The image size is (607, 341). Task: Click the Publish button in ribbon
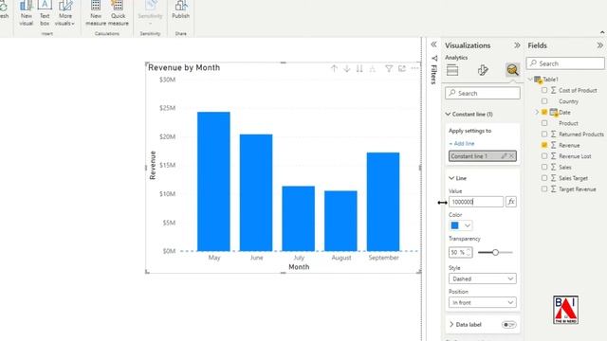[180, 10]
